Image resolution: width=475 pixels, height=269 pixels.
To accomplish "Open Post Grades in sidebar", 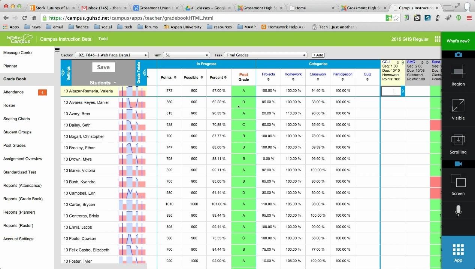I will pos(15,145).
